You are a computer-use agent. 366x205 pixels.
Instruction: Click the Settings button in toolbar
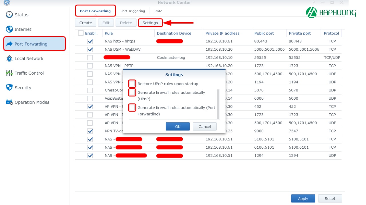150,23
